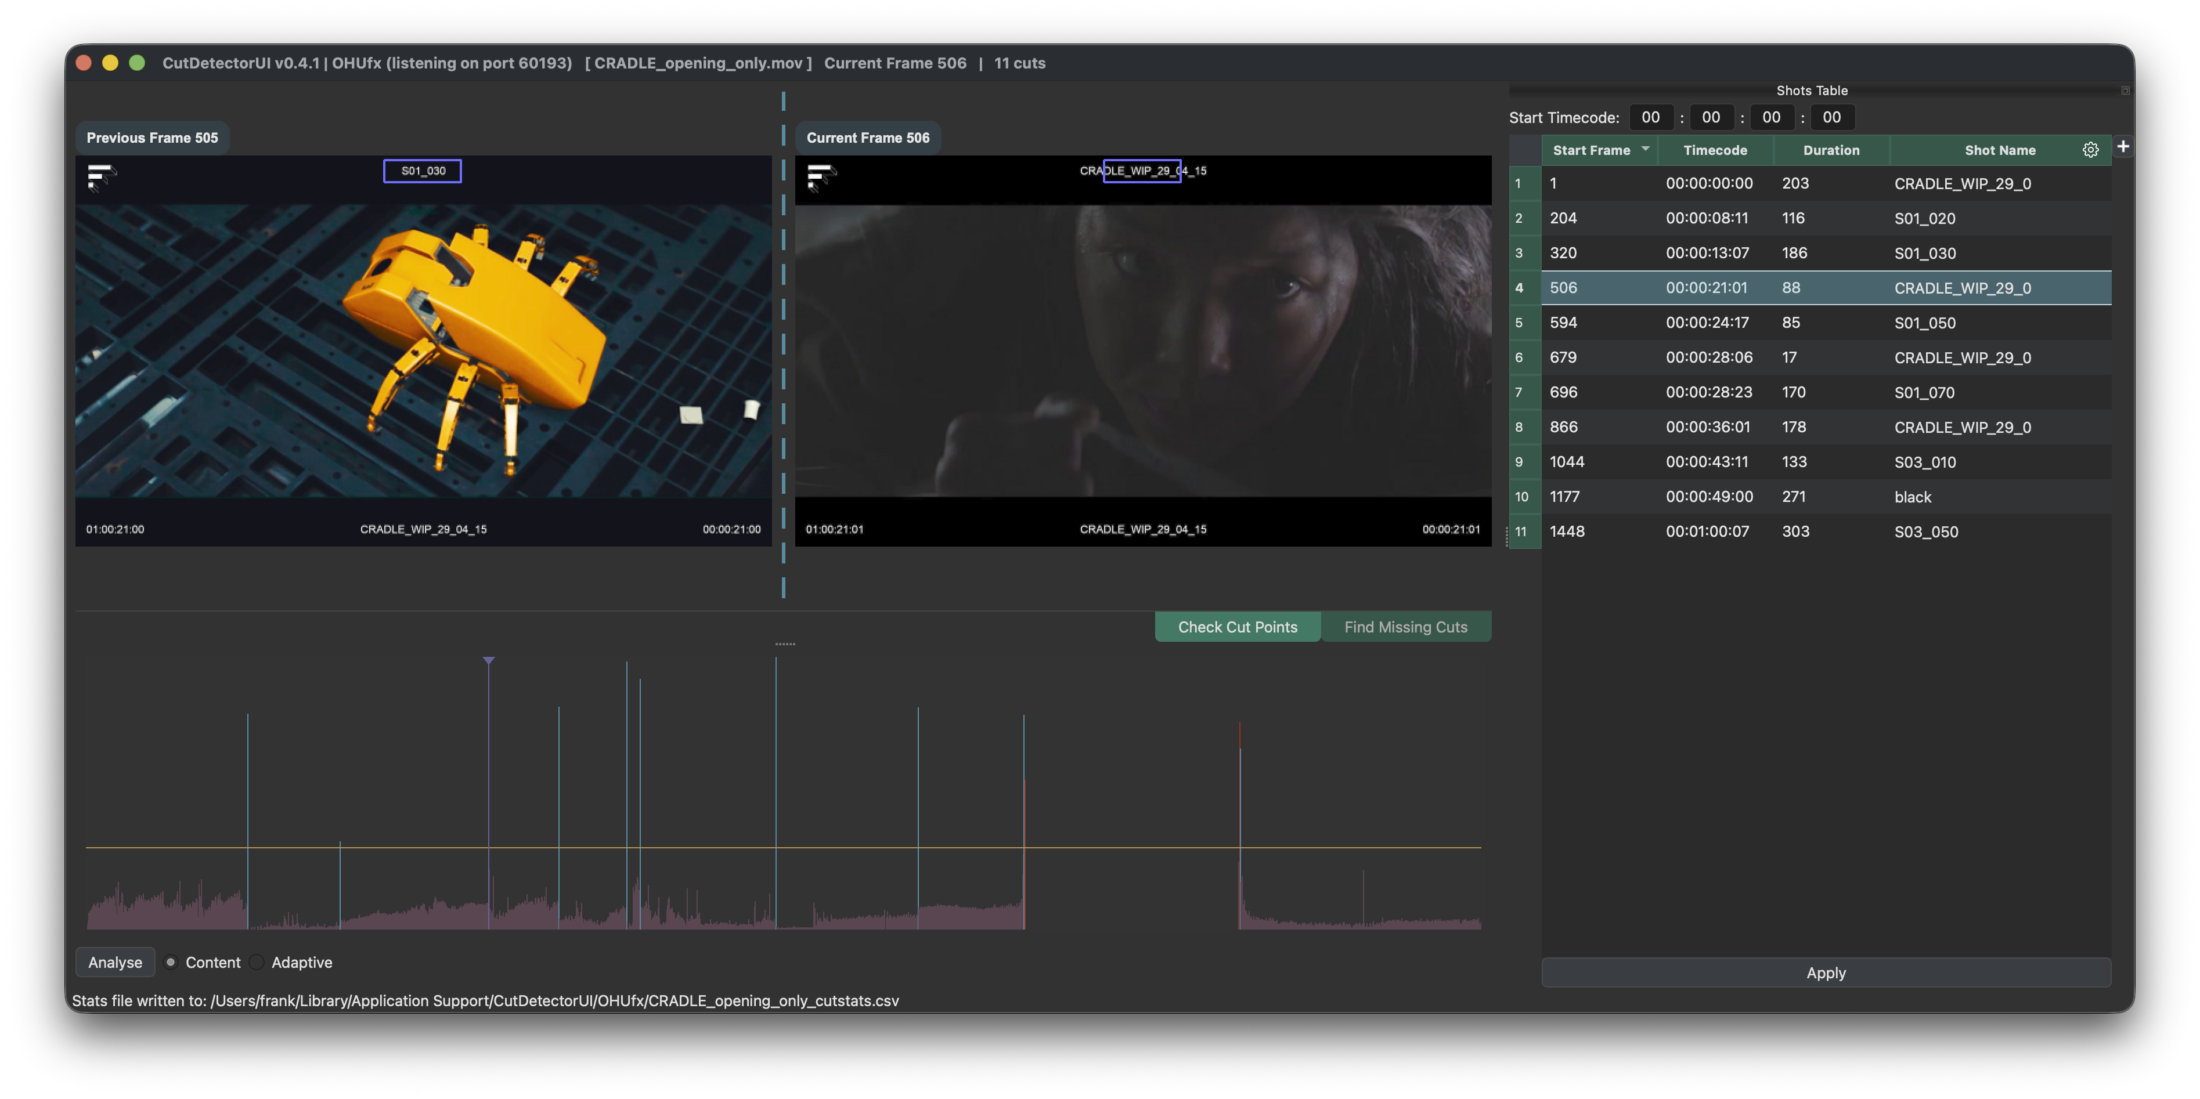
Task: Click the purple playhead triangle on the graph
Action: click(x=489, y=660)
